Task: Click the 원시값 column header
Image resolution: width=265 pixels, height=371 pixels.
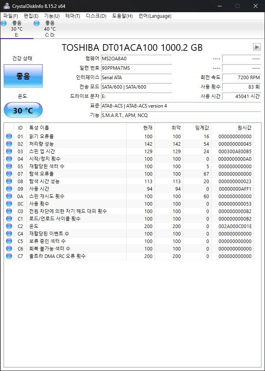Action: click(x=233, y=128)
